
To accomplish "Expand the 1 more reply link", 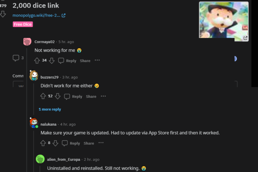I will click(50, 109).
